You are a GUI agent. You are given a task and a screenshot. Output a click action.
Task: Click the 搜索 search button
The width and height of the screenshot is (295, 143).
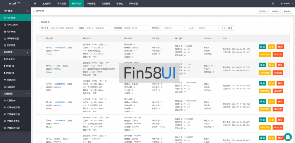point(228,28)
